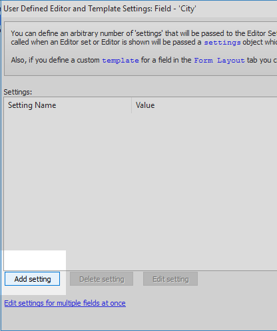Click the 'called when an Editor set' text line
The width and height of the screenshot is (277, 331).
click(x=144, y=42)
